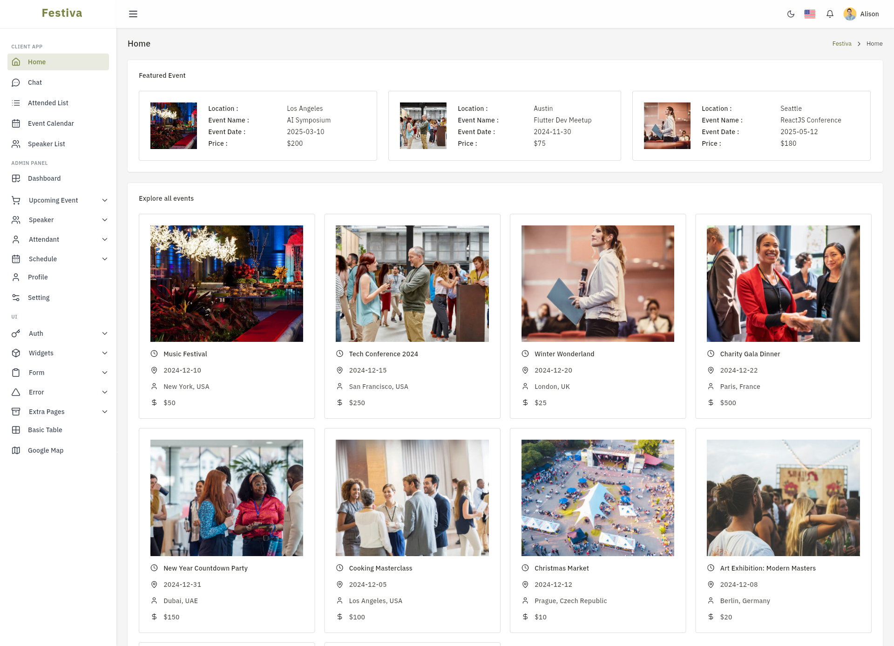The width and height of the screenshot is (894, 646).
Task: Select the ReactJS Conference featured thumbnail
Action: click(x=667, y=126)
